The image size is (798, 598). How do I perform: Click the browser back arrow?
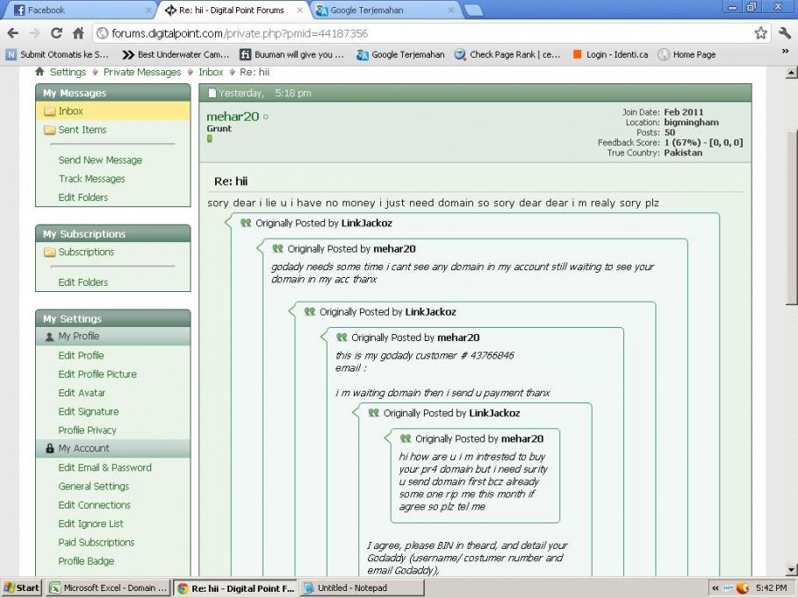(x=12, y=33)
